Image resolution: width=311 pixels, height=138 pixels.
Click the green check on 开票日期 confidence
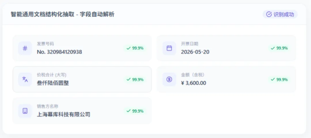click(x=273, y=48)
